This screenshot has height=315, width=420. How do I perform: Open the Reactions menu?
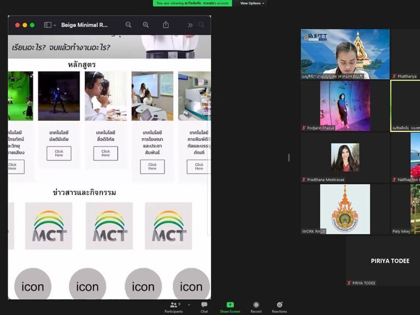[279, 307]
